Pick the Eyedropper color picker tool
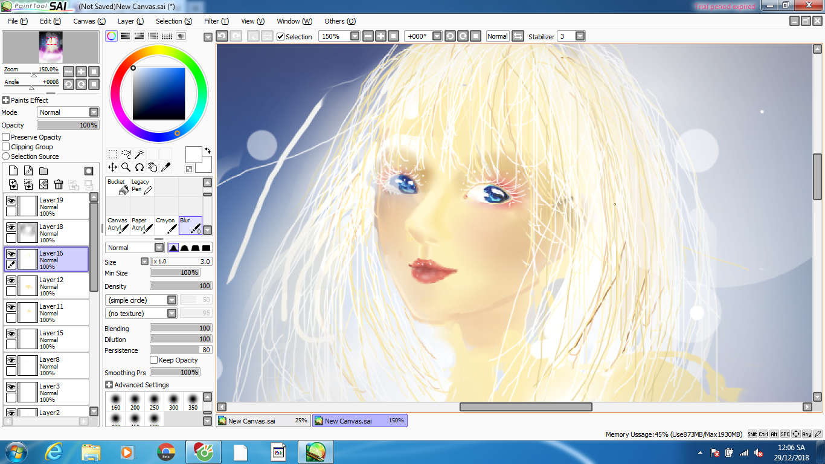The width and height of the screenshot is (825, 464). coord(165,167)
